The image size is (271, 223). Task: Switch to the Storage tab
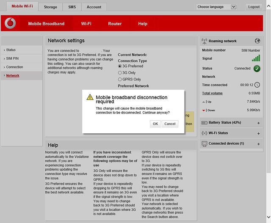point(50,7)
